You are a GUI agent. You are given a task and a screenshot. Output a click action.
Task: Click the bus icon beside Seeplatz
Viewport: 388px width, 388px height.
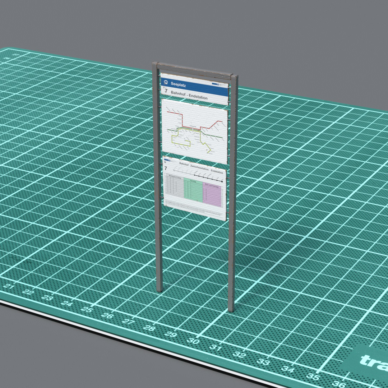(x=166, y=82)
